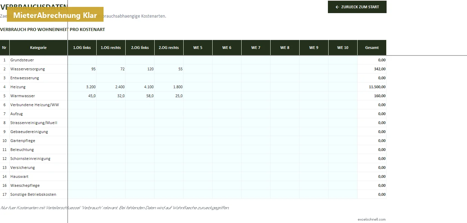
Task: Select the 2.OG rechts column header
Action: click(169, 48)
